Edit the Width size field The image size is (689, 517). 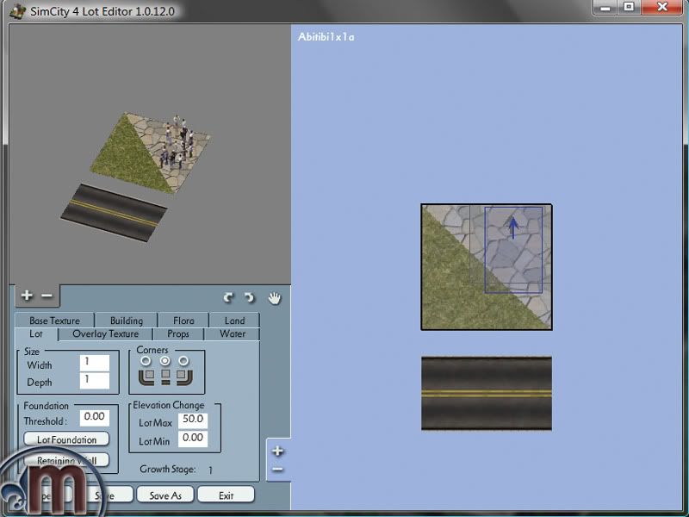95,363
